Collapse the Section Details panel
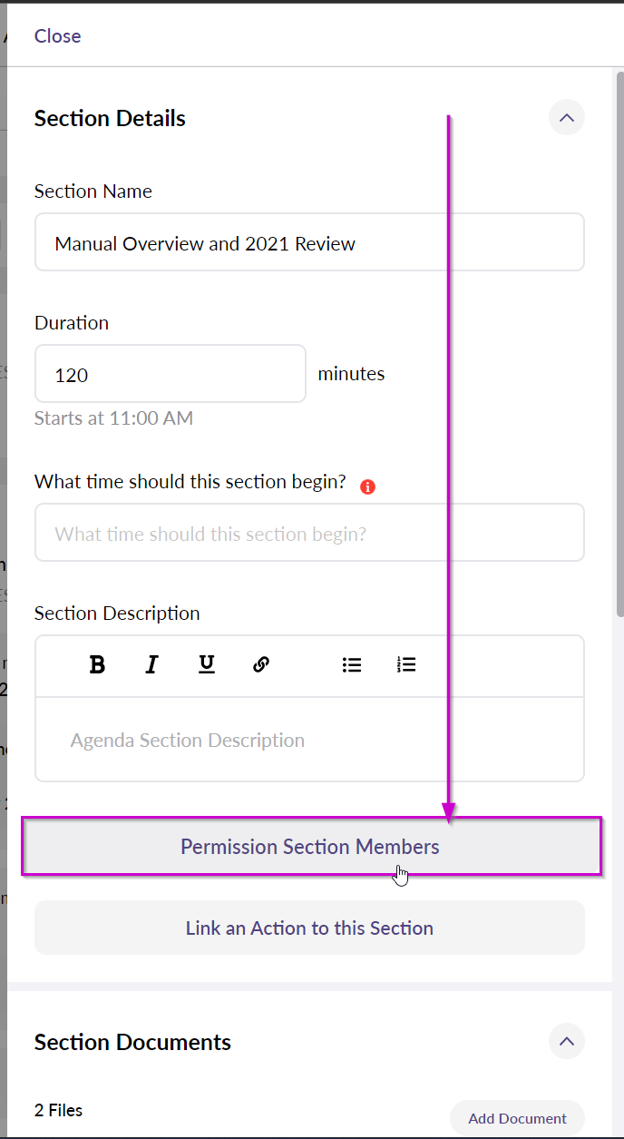This screenshot has height=1139, width=624. pyautogui.click(x=567, y=117)
